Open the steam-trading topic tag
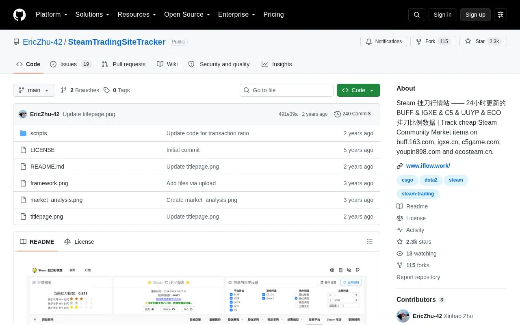The width and height of the screenshot is (520, 325). 418,194
